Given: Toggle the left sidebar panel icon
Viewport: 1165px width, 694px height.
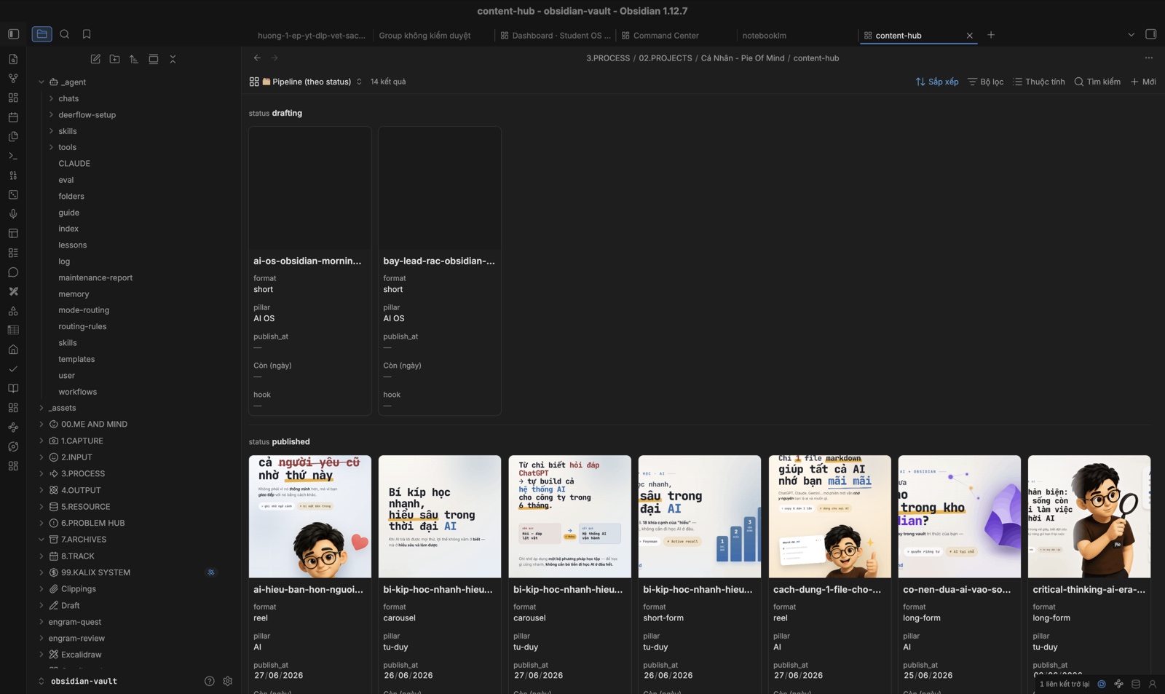Looking at the screenshot, I should 13,34.
